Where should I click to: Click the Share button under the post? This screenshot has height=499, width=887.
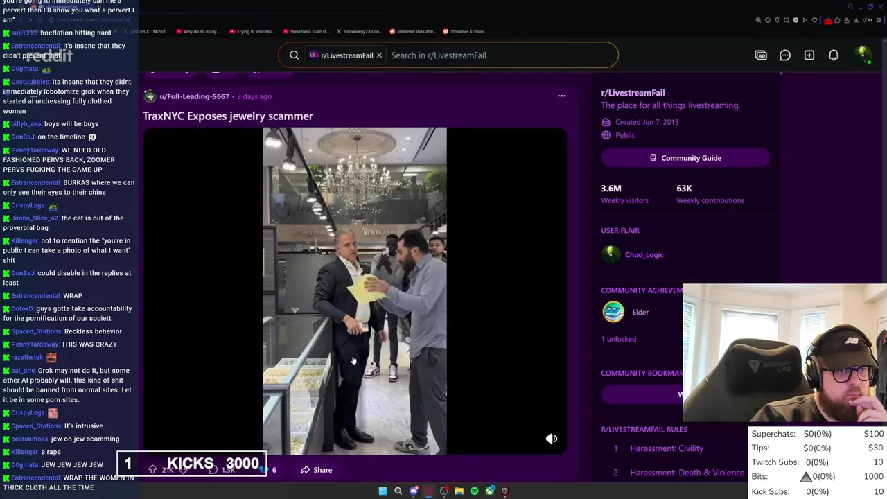pos(316,470)
